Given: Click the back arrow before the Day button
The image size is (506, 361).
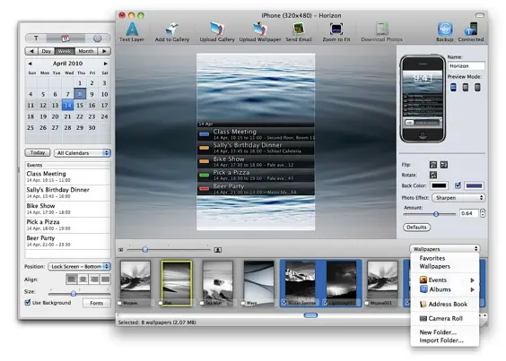Looking at the screenshot, I should pyautogui.click(x=31, y=51).
